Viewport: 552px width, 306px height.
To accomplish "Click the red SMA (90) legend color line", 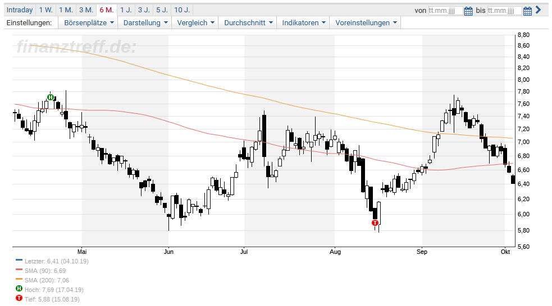I will click(19, 270).
